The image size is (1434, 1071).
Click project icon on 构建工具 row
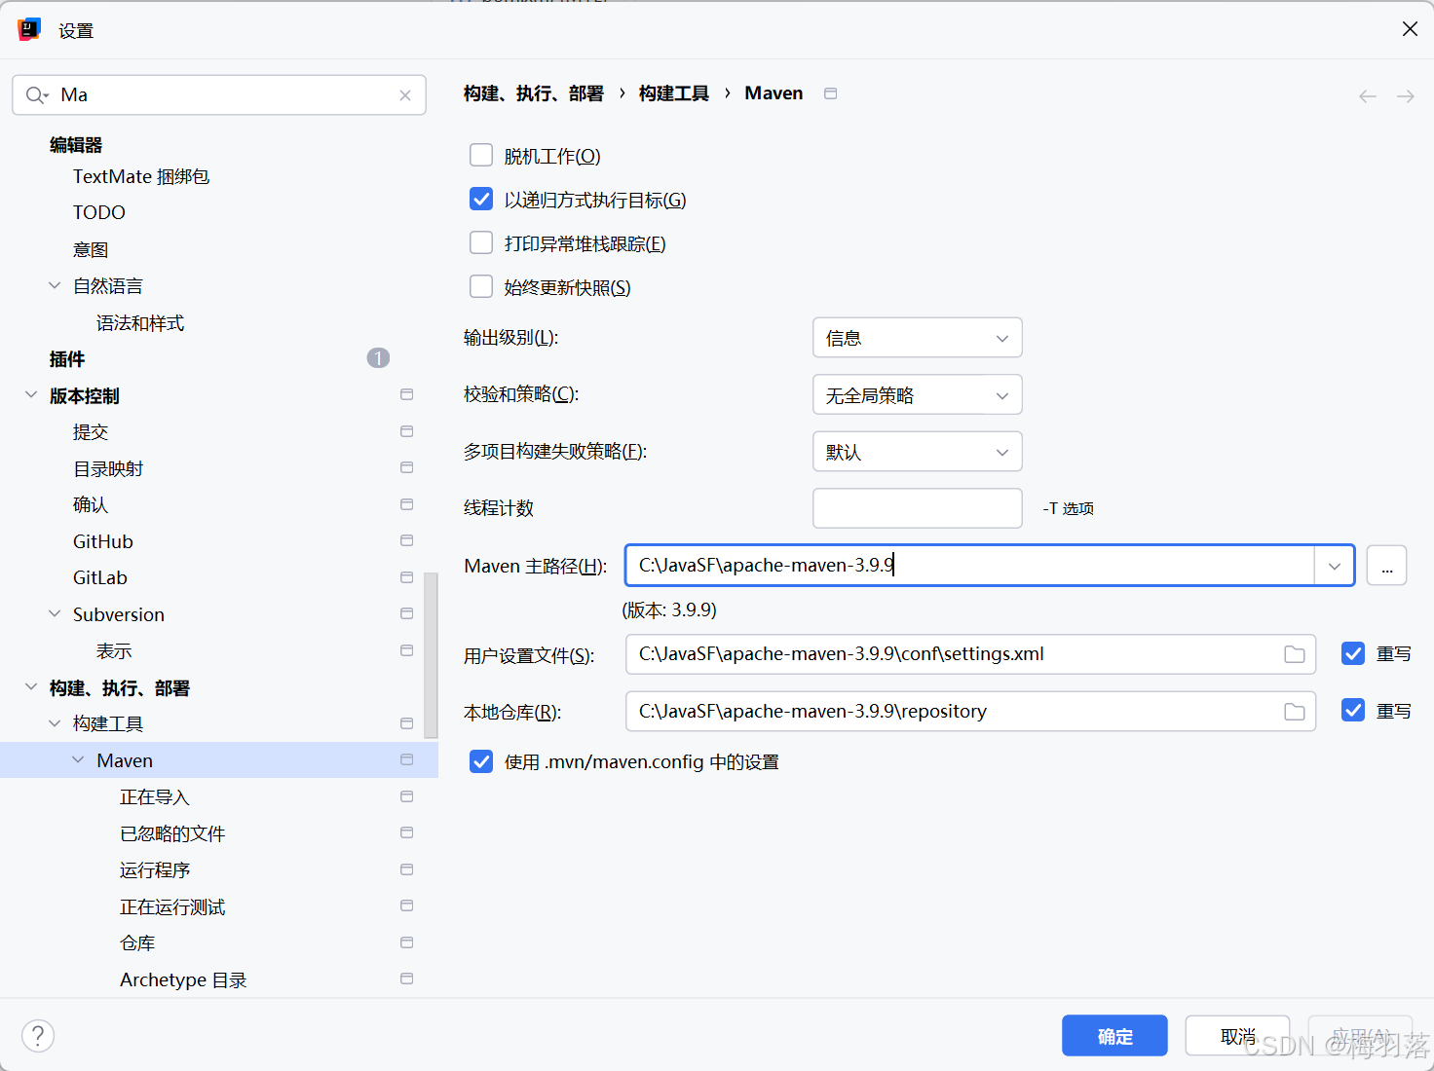coord(407,723)
